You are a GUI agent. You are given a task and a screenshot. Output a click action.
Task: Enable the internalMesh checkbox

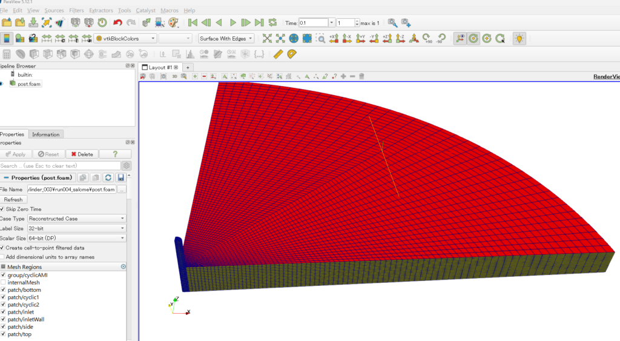click(4, 283)
